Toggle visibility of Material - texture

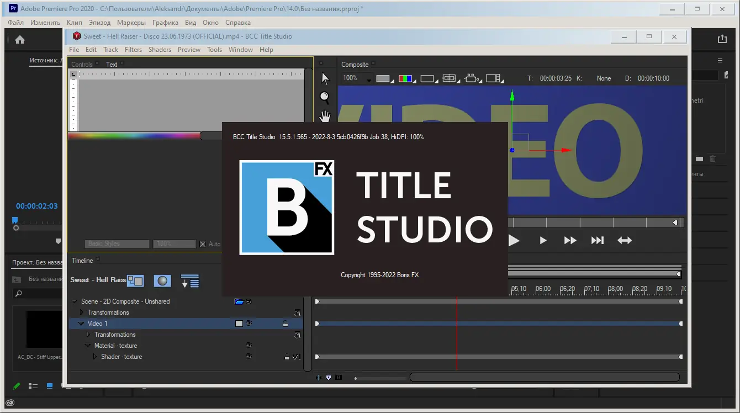coord(249,346)
